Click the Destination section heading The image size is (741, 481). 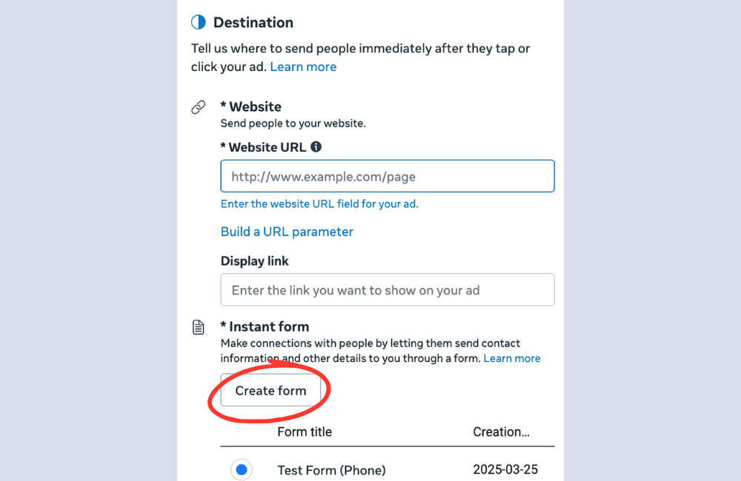253,22
